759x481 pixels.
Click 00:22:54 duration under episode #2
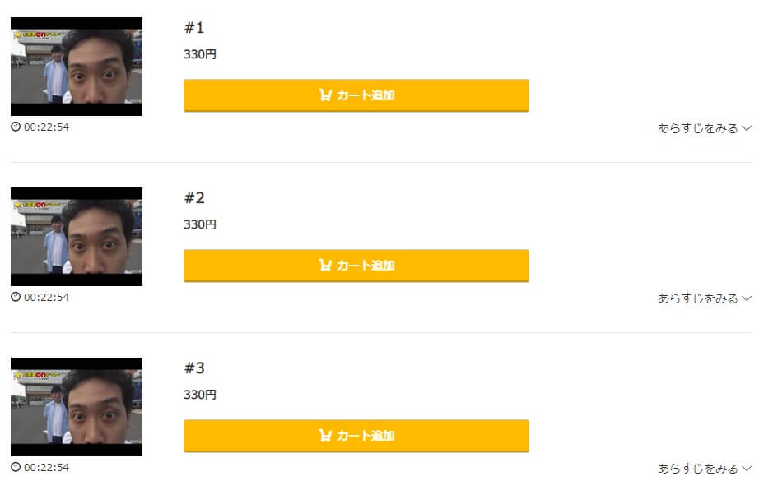click(x=46, y=298)
